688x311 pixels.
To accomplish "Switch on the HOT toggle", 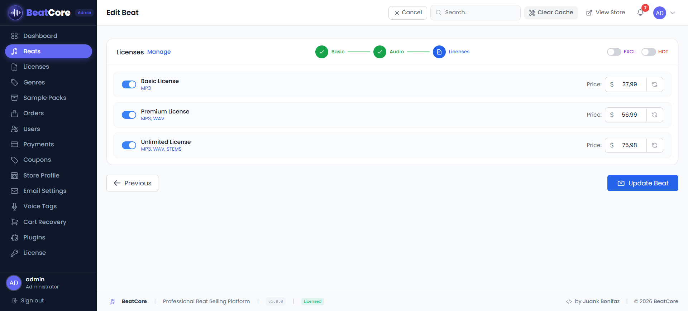I will pos(648,52).
